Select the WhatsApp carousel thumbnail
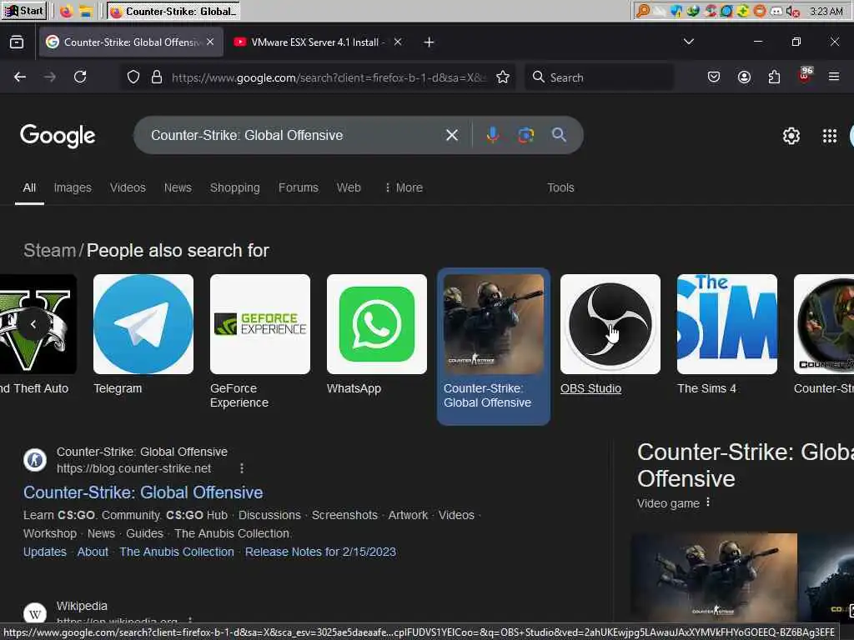Image resolution: width=854 pixels, height=640 pixels. [x=376, y=324]
